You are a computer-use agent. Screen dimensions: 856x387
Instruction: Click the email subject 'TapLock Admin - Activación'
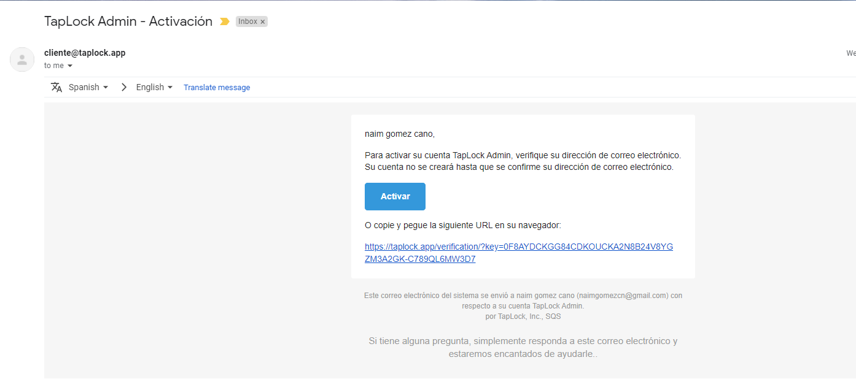[128, 21]
